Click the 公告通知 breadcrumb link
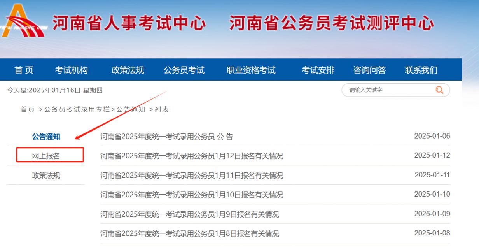Viewport: 479px width, 251px height. click(131, 109)
